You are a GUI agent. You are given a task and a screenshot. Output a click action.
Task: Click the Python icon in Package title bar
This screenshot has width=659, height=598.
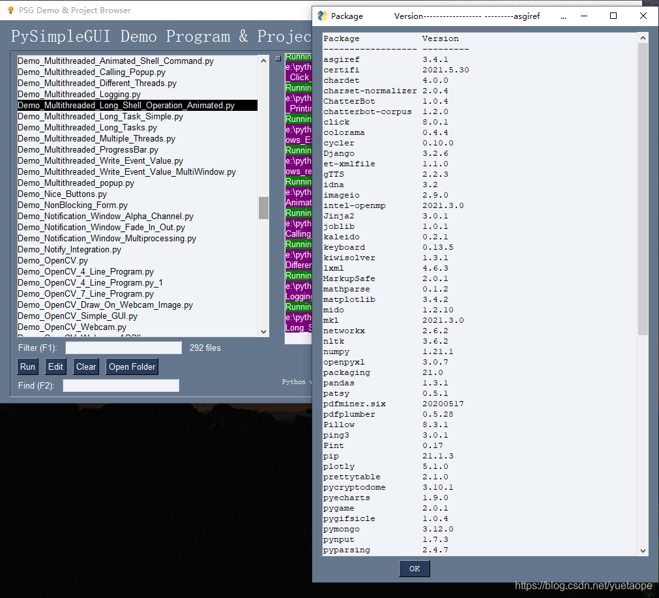[x=323, y=16]
